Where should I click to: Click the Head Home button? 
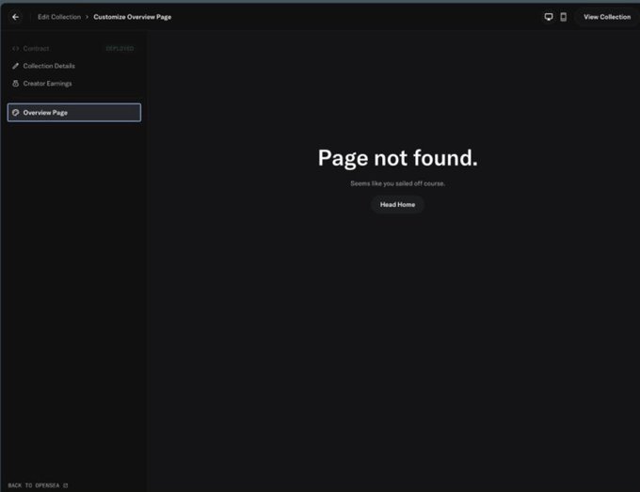coord(397,204)
